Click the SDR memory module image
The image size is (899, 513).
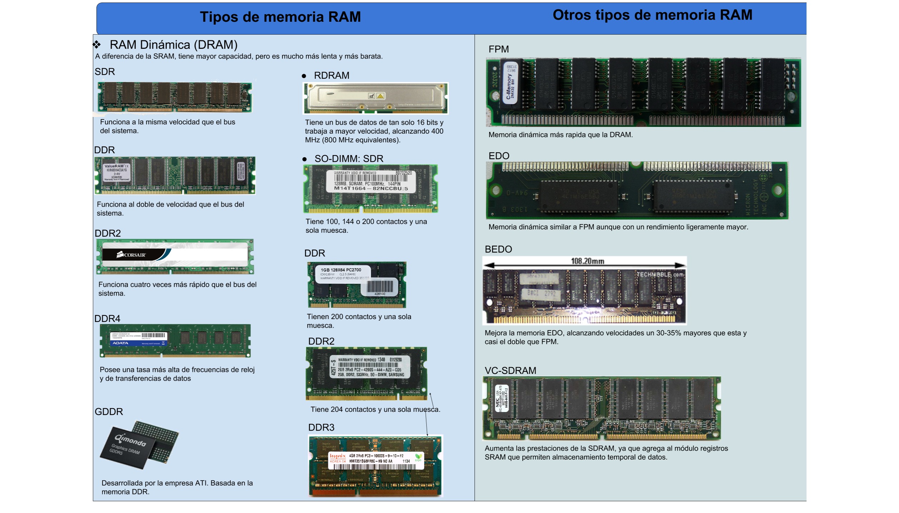coord(175,97)
